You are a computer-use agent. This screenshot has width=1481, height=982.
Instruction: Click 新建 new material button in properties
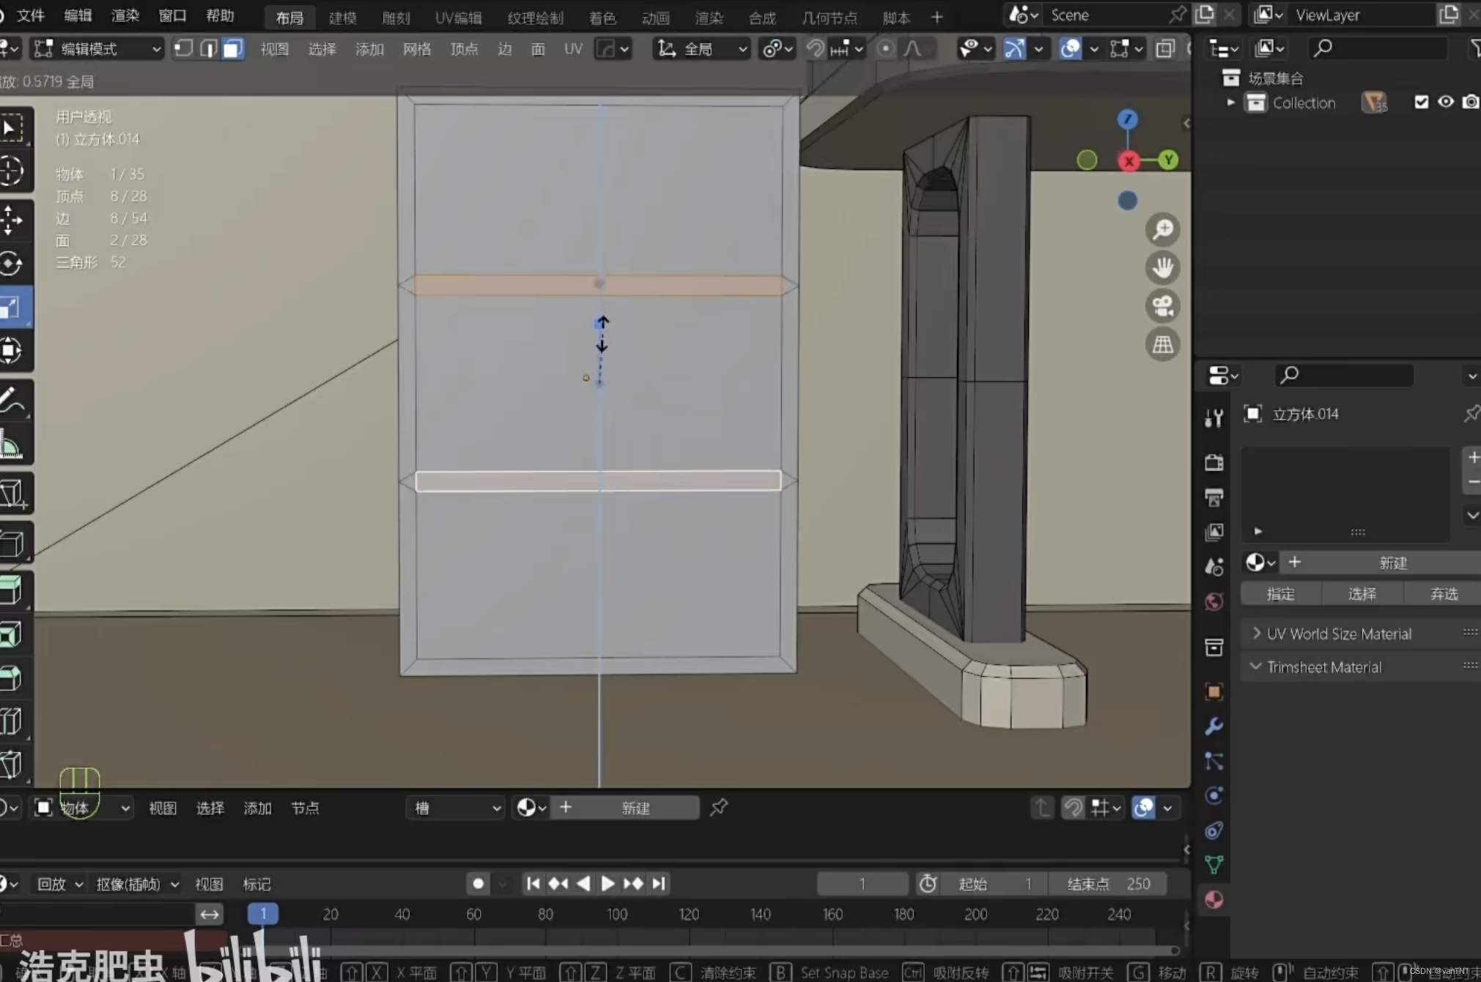click(x=1392, y=562)
